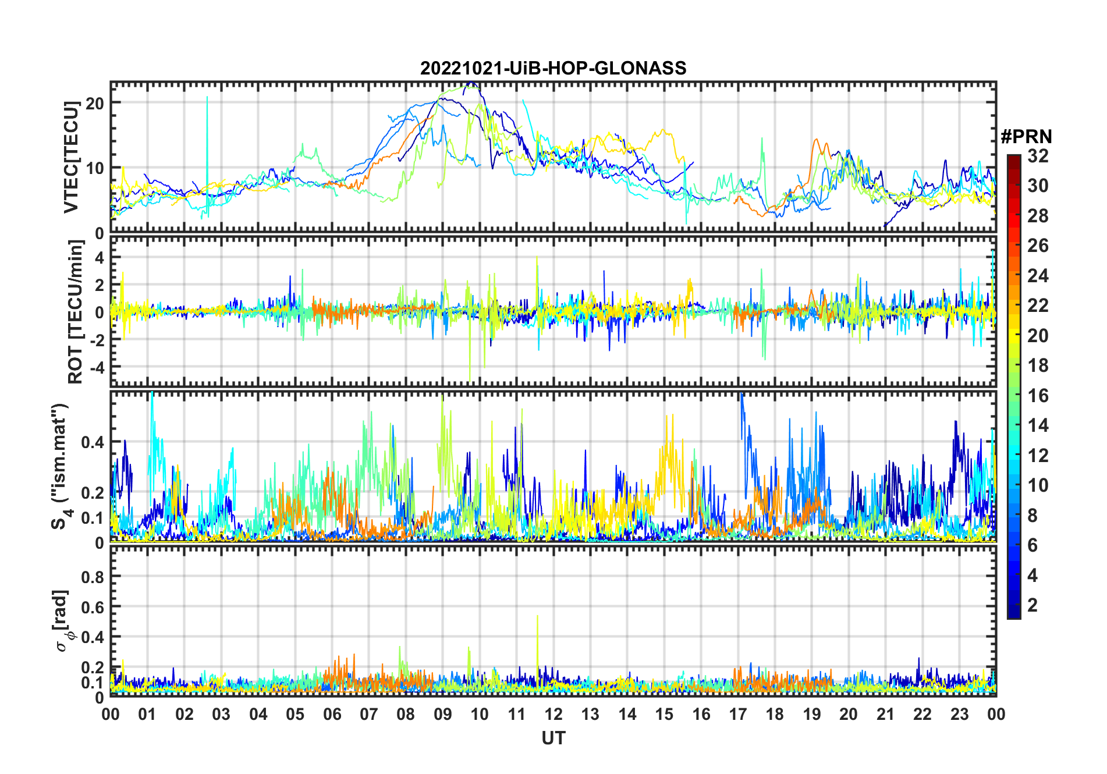
Task: Click UT axis tick label "17"
Action: 738,715
